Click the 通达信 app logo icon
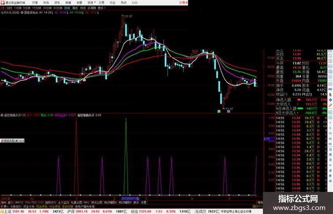The image size is (333, 214). pos(3,2)
